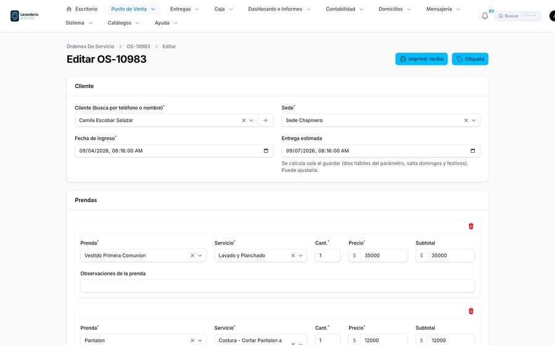The width and height of the screenshot is (555, 345).
Task: Click the search magnifier icon
Action: pyautogui.click(x=501, y=16)
